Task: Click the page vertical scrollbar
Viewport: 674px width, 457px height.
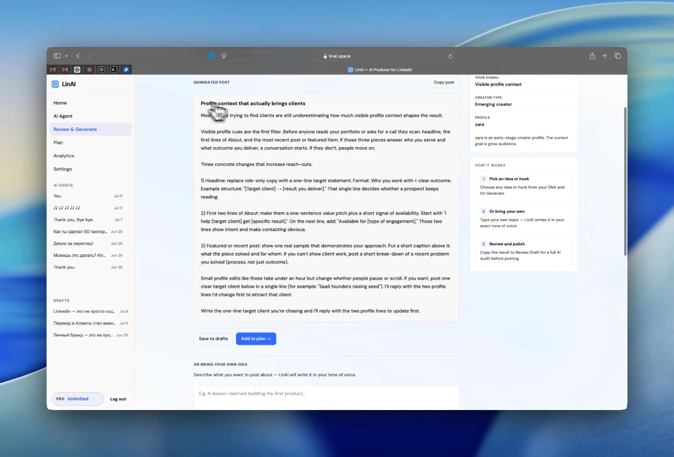Action: tap(625, 181)
